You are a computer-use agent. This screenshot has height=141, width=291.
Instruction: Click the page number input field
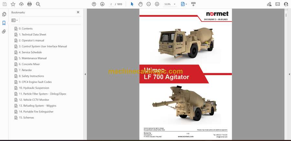111,4
